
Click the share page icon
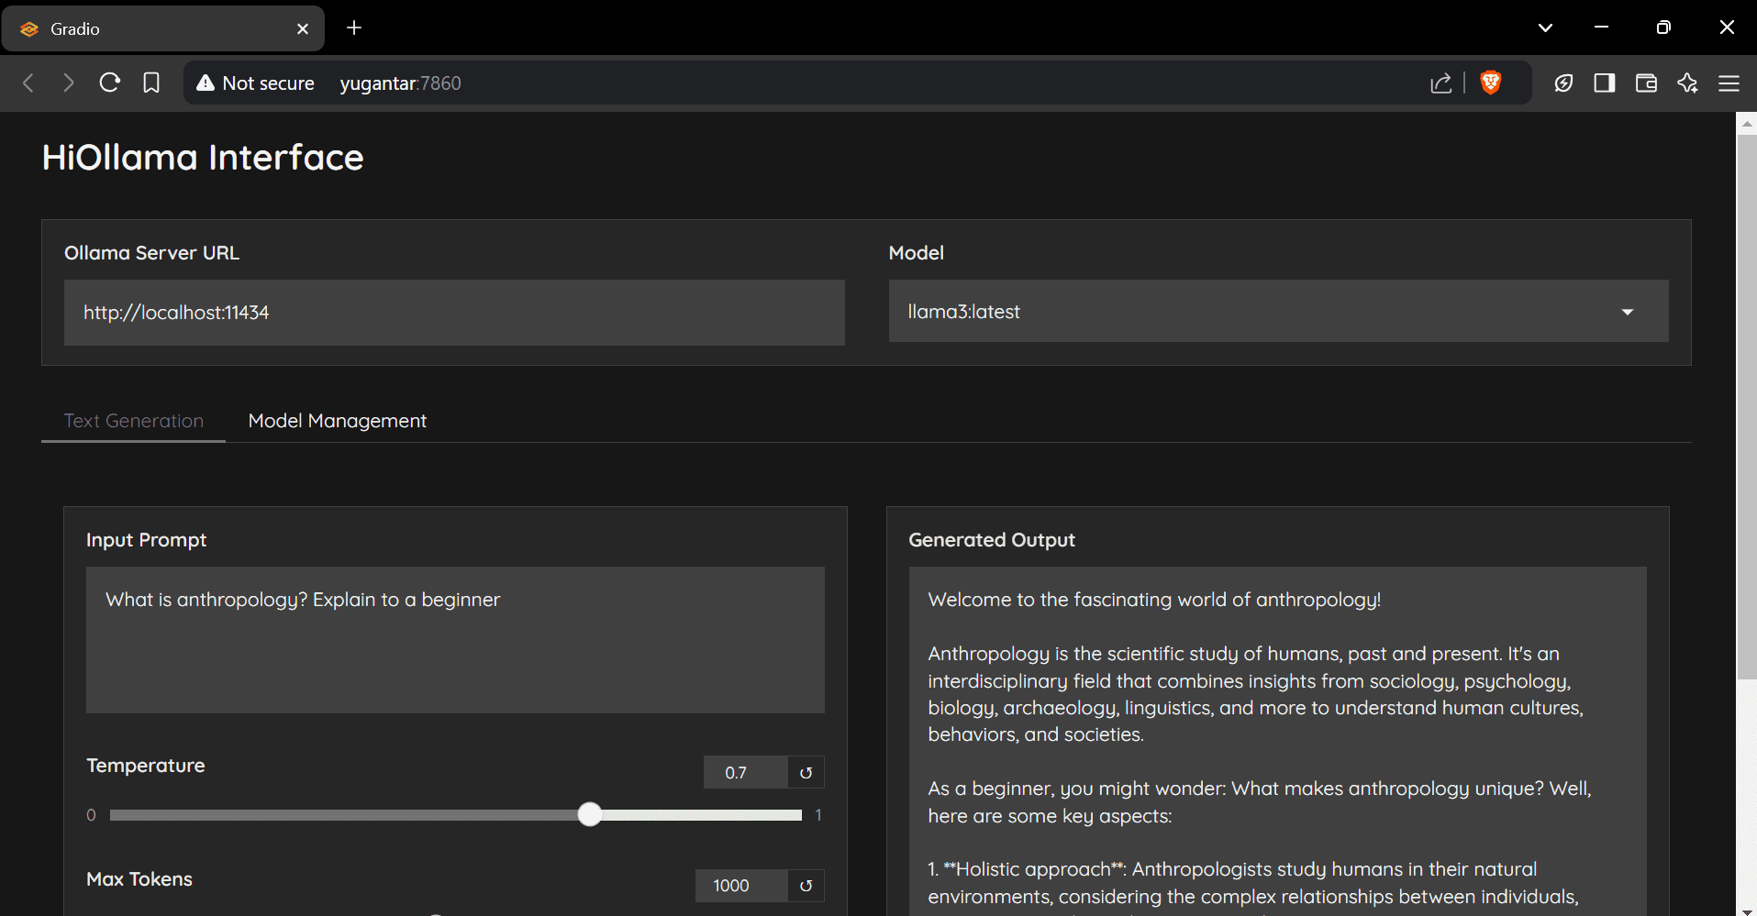[1440, 83]
